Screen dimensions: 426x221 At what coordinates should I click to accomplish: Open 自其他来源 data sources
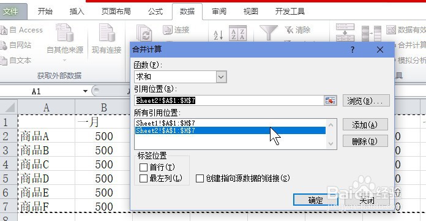(65, 42)
